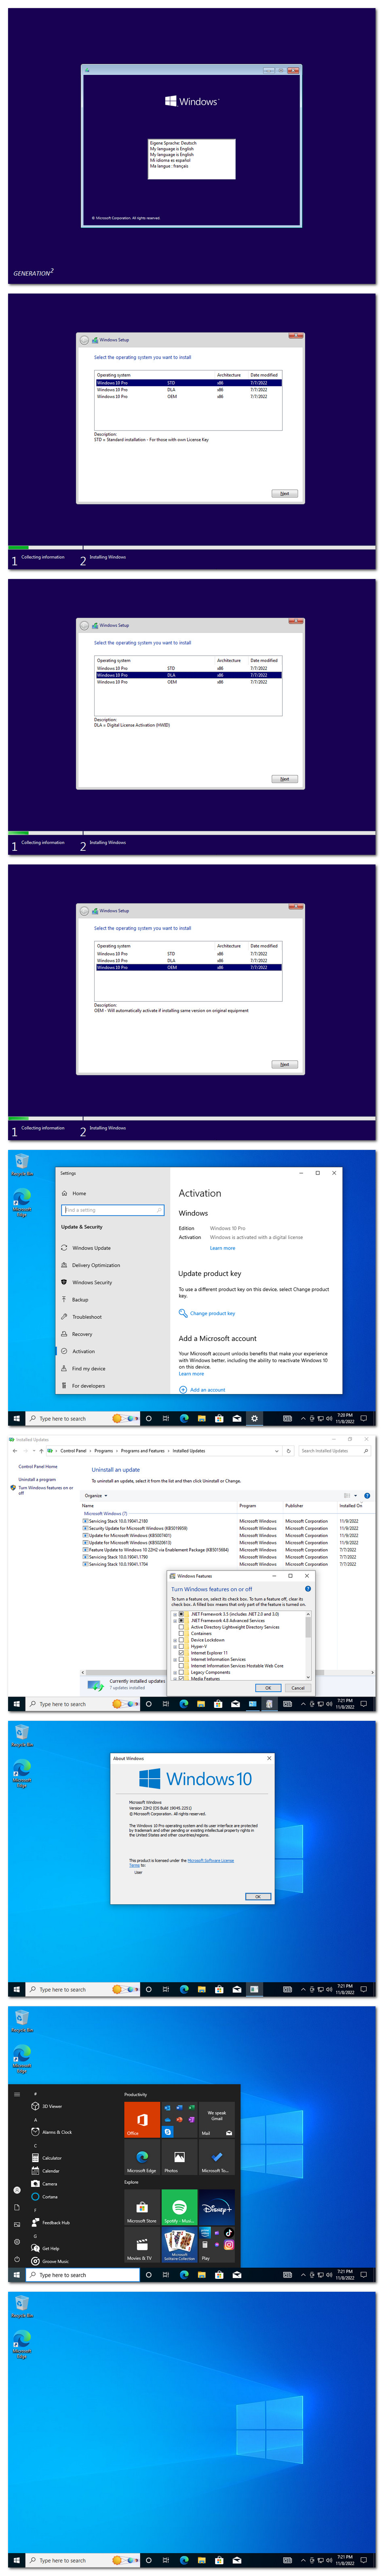The height and width of the screenshot is (2576, 384).
Task: Open For developers in Settings sidebar
Action: [x=88, y=1386]
